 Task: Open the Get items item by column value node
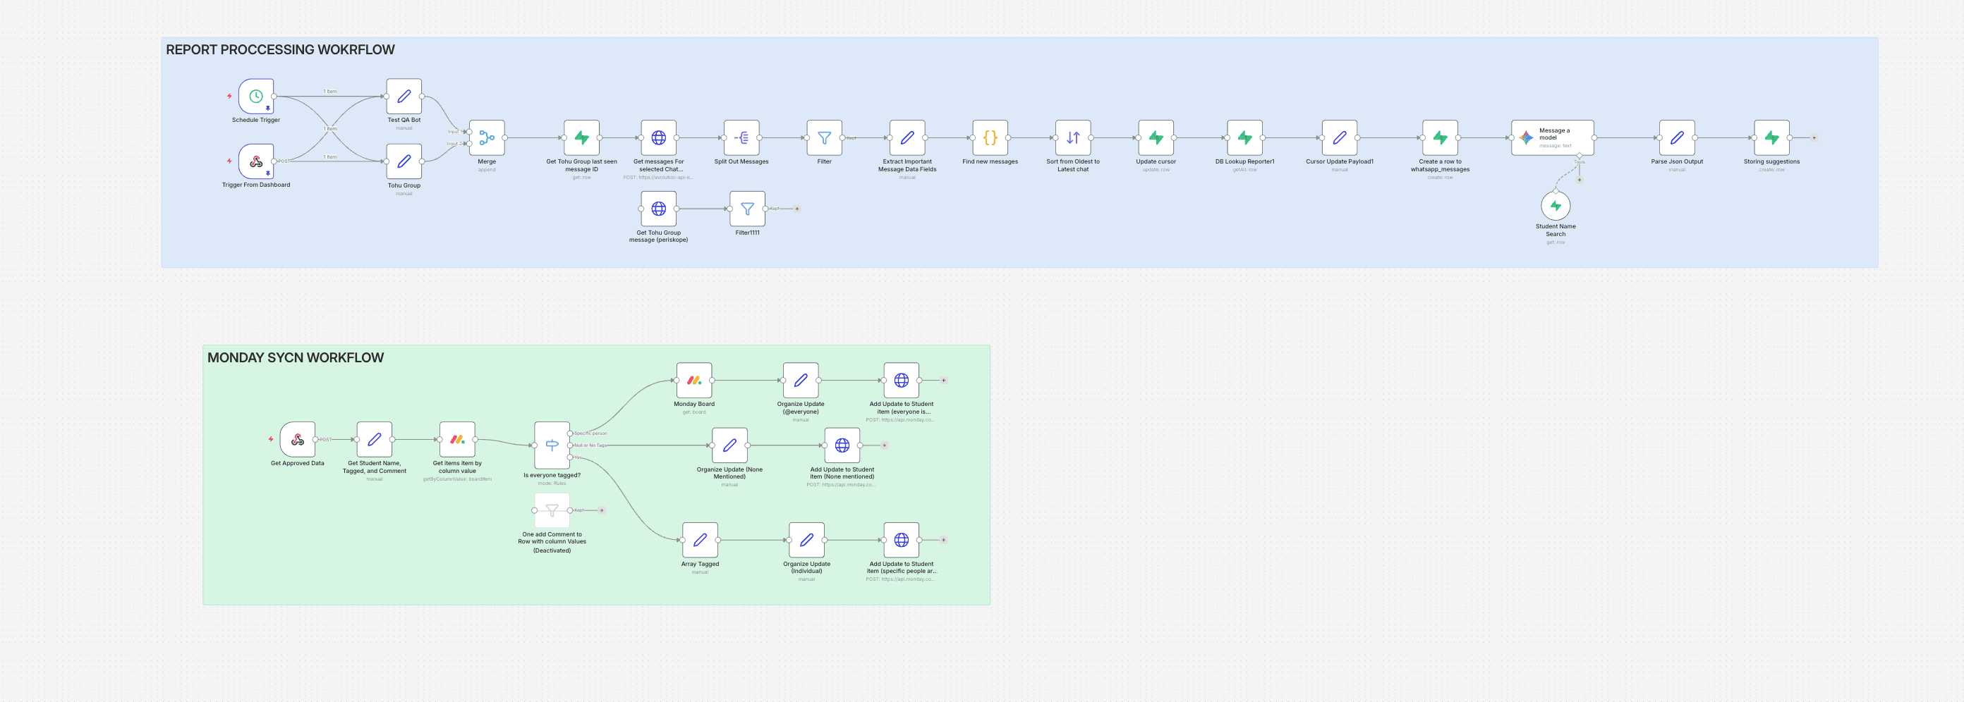(456, 439)
